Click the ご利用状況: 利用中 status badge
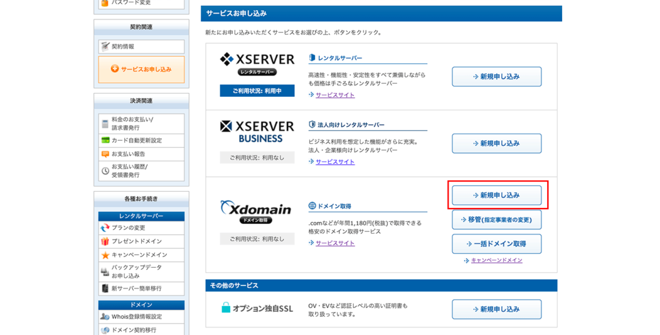The height and width of the screenshot is (335, 660). point(257,90)
